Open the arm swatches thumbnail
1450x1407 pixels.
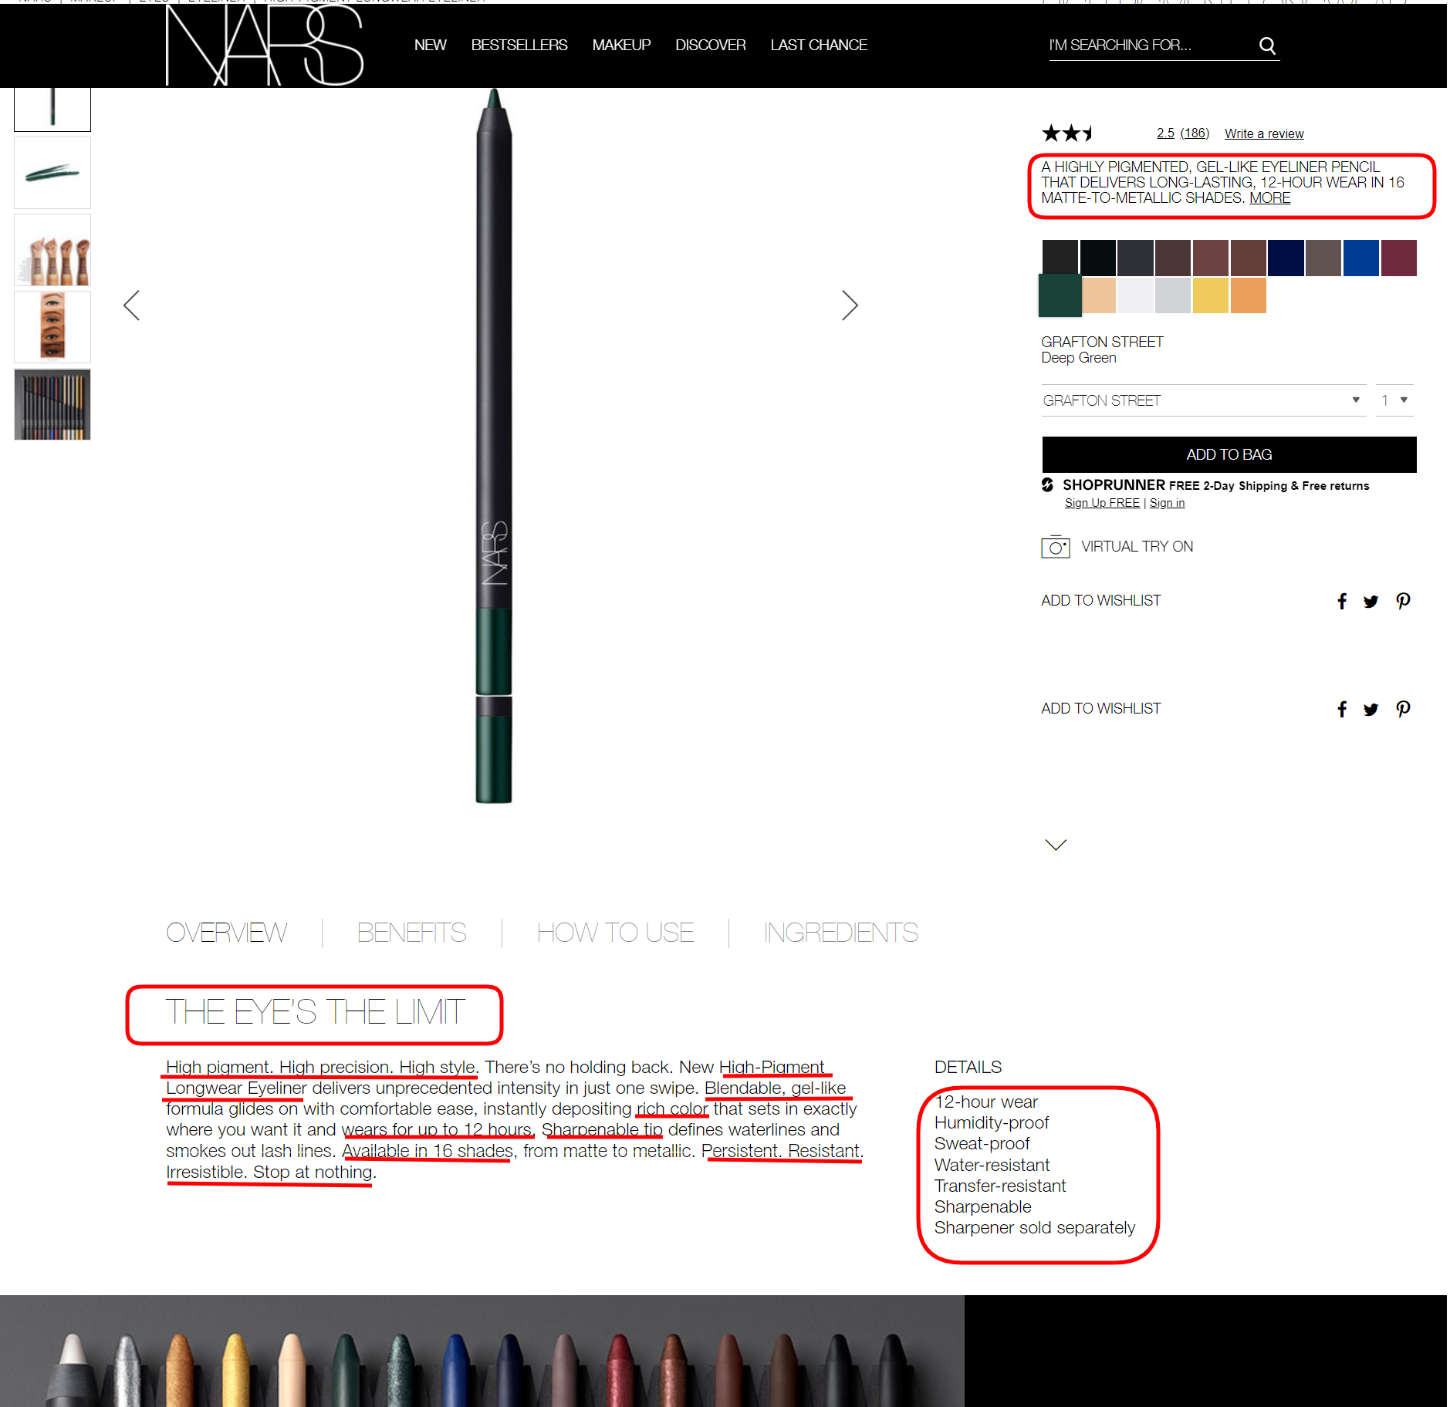[x=52, y=250]
